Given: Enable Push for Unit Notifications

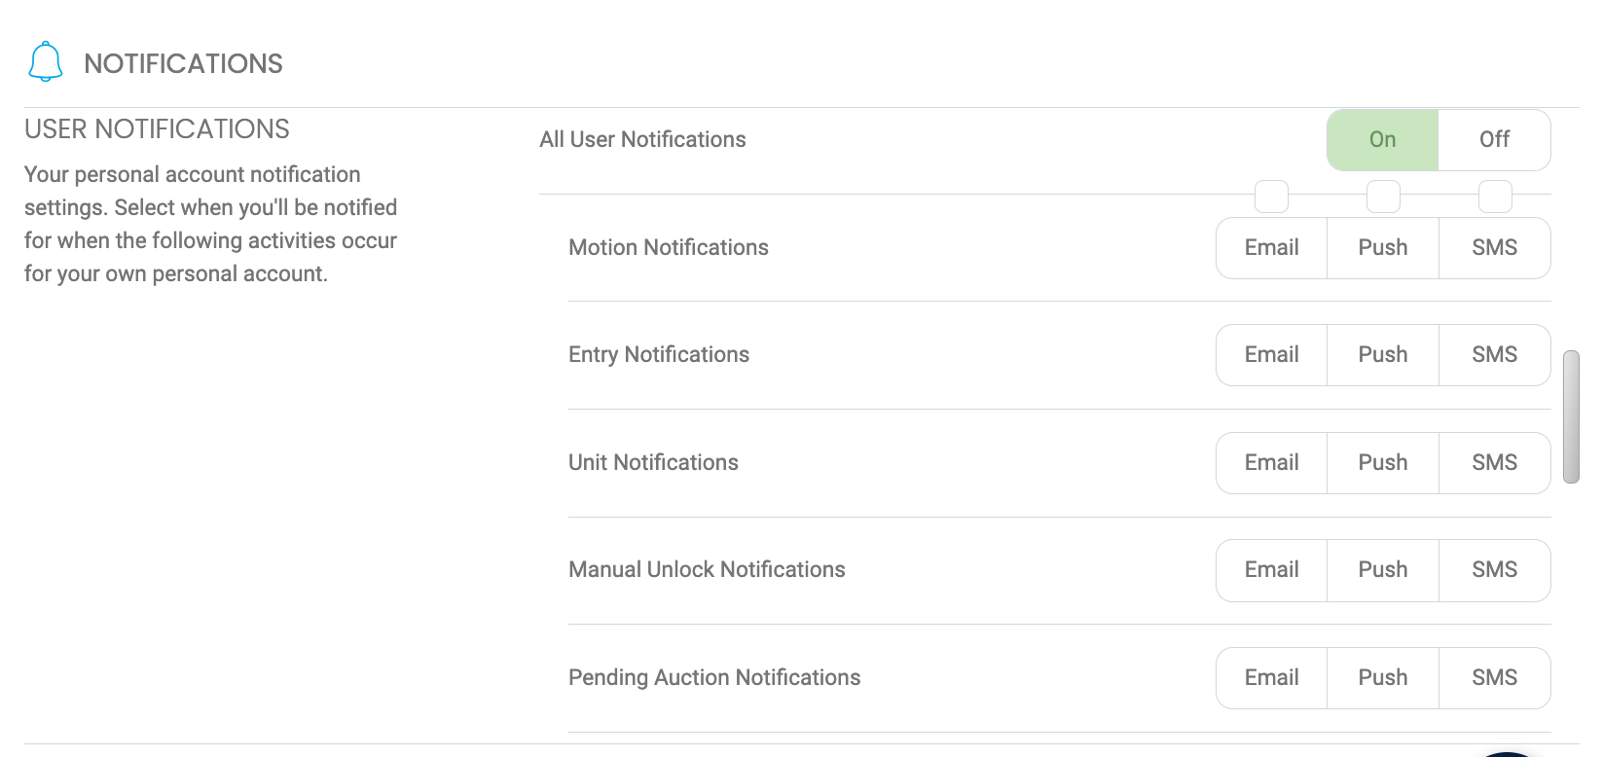Looking at the screenshot, I should (x=1382, y=463).
